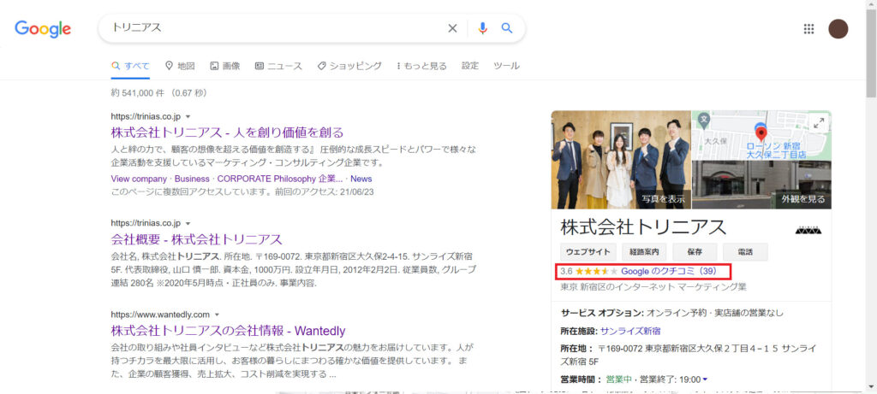Click the サンライズ新宿 facility link

(x=630, y=331)
